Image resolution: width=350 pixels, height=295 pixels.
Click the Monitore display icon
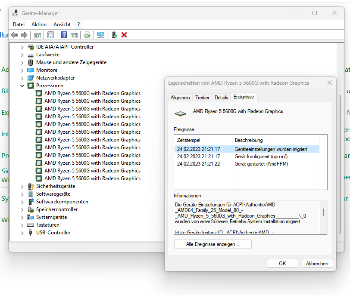(31, 70)
